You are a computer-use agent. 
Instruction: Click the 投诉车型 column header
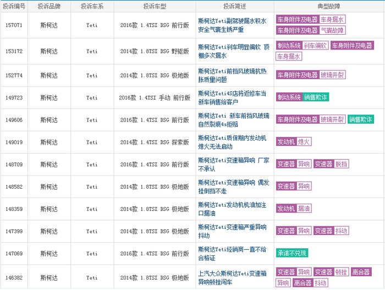155,7
